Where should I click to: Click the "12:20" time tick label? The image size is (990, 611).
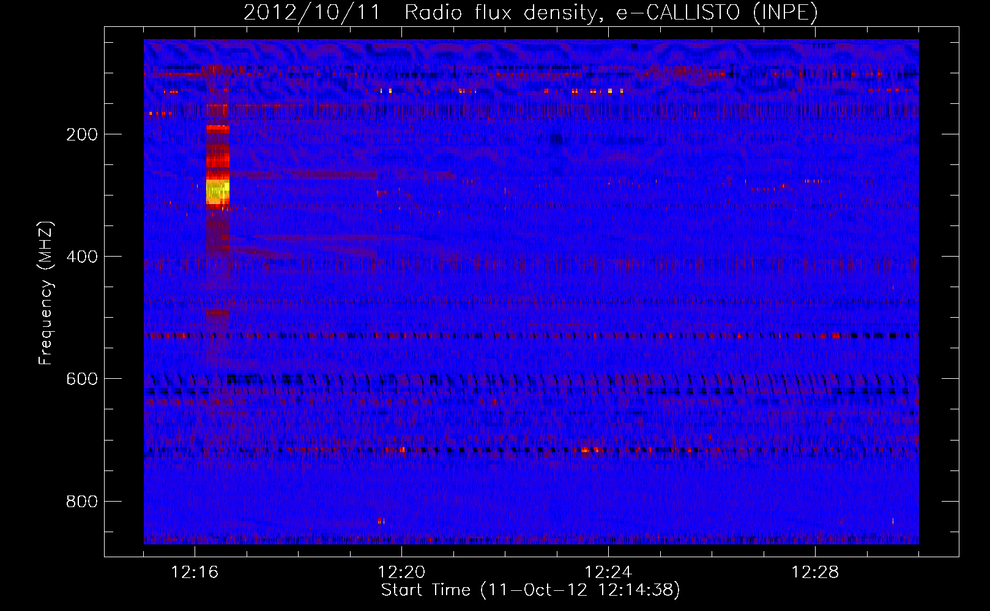(x=401, y=573)
